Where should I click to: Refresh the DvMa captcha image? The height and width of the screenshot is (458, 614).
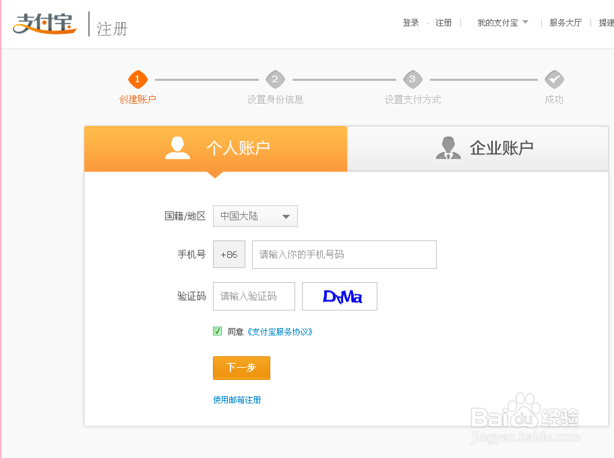click(x=340, y=296)
